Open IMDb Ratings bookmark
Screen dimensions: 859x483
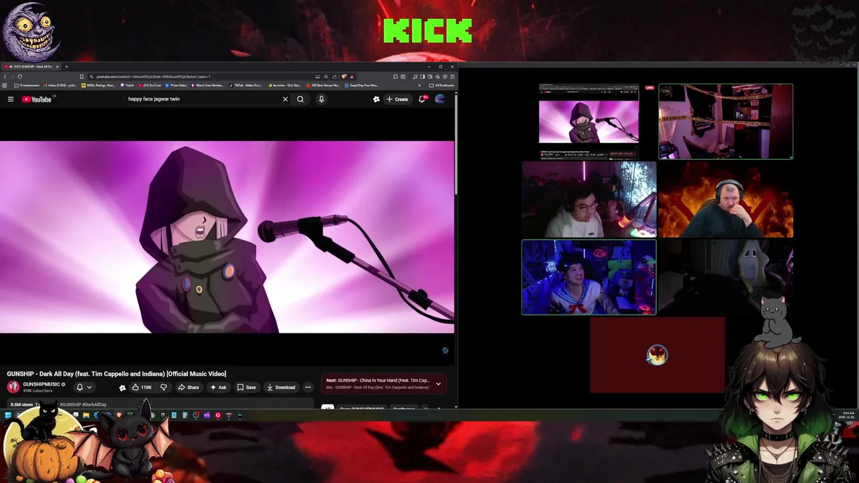[x=99, y=85]
